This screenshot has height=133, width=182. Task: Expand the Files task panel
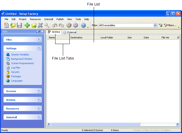(x=39, y=39)
